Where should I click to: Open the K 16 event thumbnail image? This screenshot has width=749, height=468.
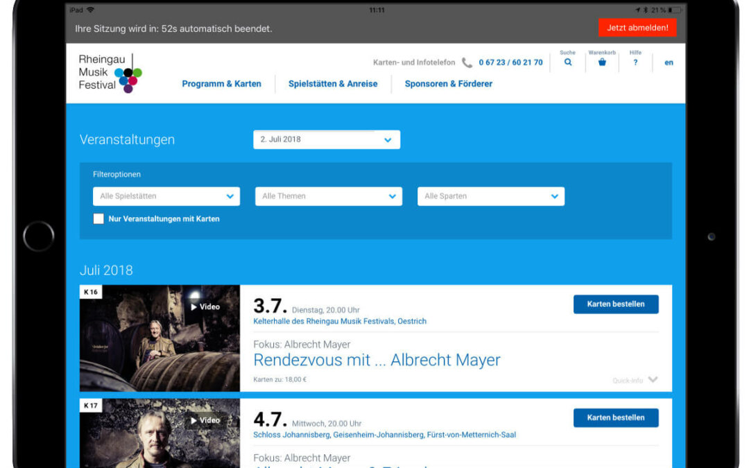click(160, 338)
